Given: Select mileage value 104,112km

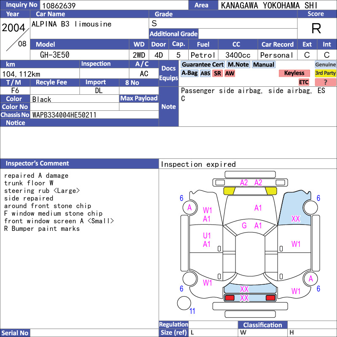Looking at the screenshot, I should pyautogui.click(x=21, y=74).
